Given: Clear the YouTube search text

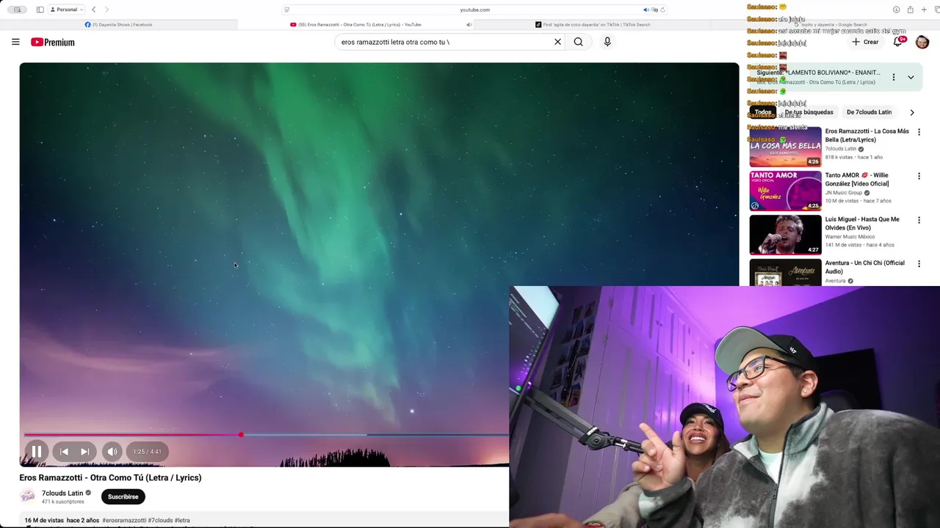Looking at the screenshot, I should 557,42.
